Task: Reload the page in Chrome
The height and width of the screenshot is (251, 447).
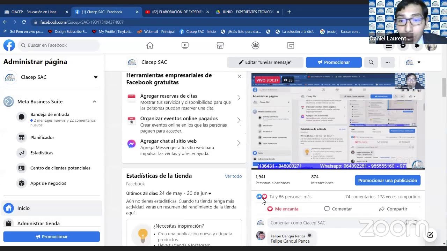Action: [x=24, y=22]
